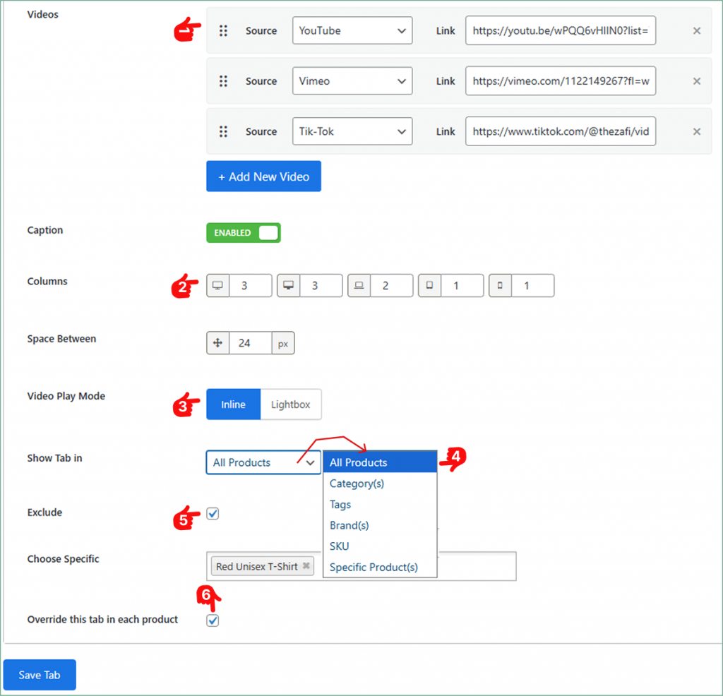This screenshot has width=723, height=696.
Task: Click the Space Between move icon
Action: (x=218, y=343)
